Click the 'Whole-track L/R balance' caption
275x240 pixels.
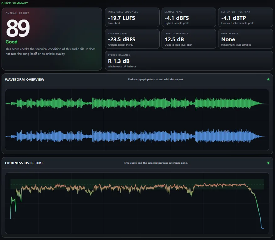click(122, 66)
